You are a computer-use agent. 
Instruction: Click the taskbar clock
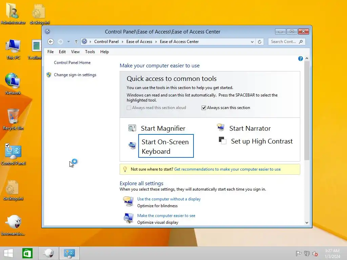click(332, 254)
